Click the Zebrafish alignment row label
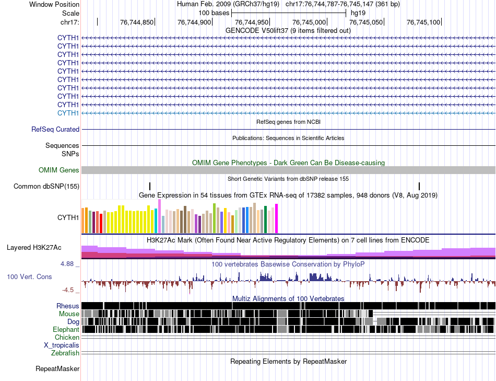 pos(65,353)
